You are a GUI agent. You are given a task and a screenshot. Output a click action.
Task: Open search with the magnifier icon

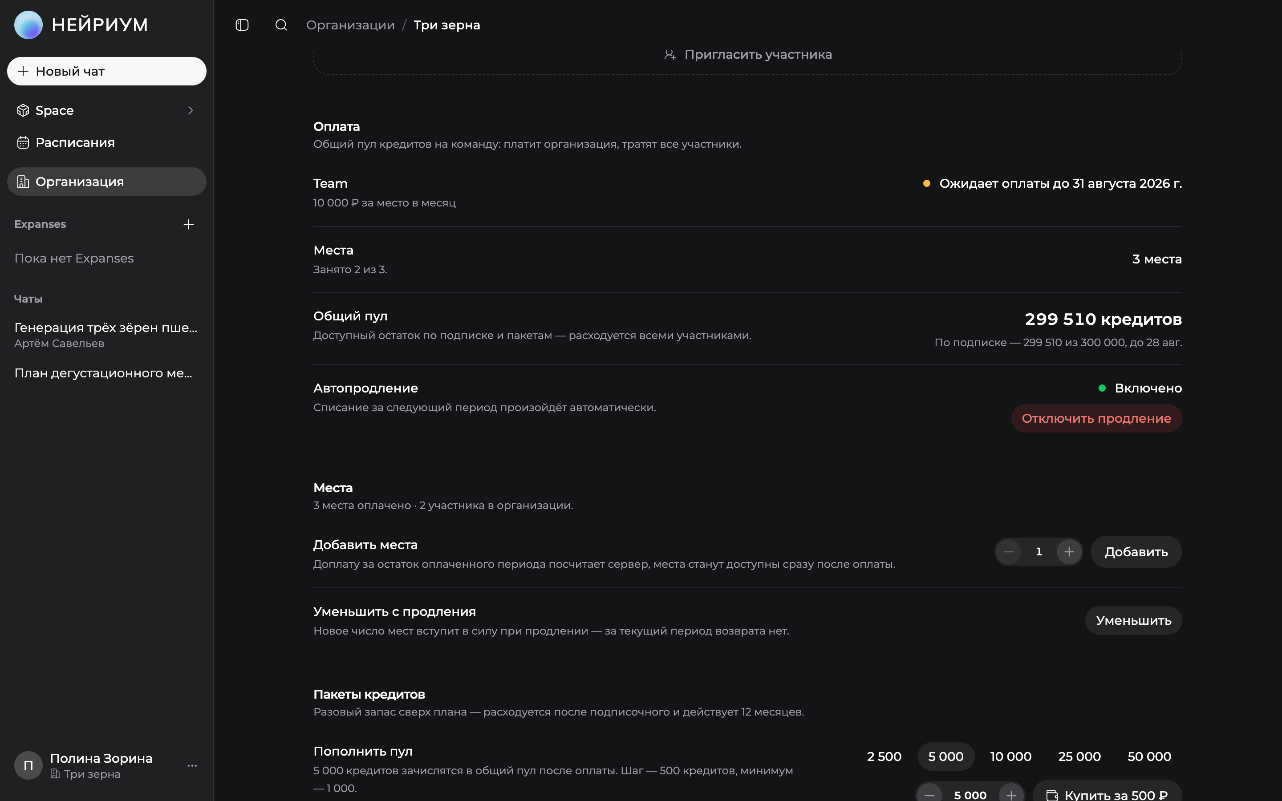pos(281,25)
